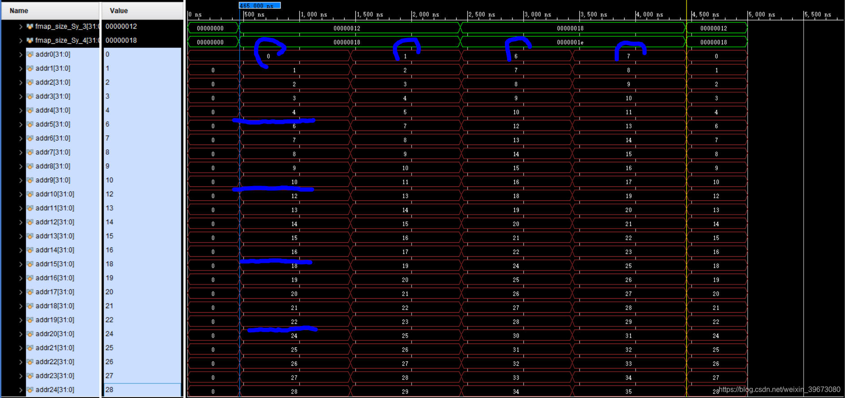Click the addr22[31:0] signal icon

tap(30, 362)
